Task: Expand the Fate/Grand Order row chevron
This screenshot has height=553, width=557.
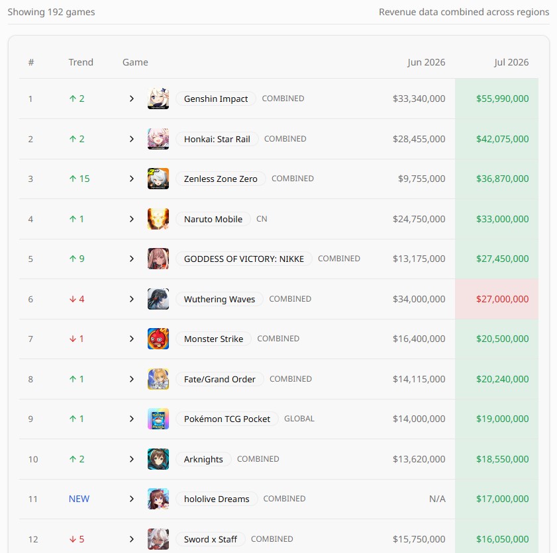Action: [x=132, y=379]
